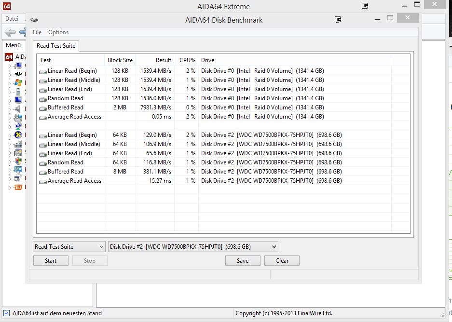Click the disk icon of the 65.6 MB/s Linear Read row

(43, 154)
